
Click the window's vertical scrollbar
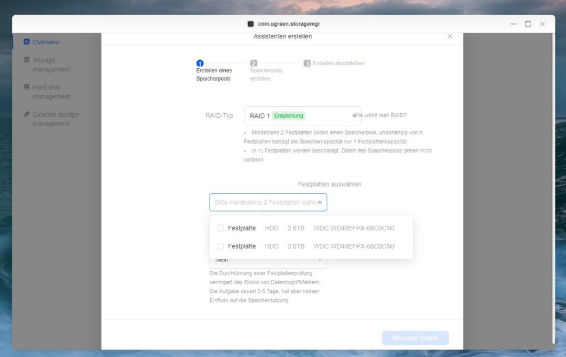point(553,188)
